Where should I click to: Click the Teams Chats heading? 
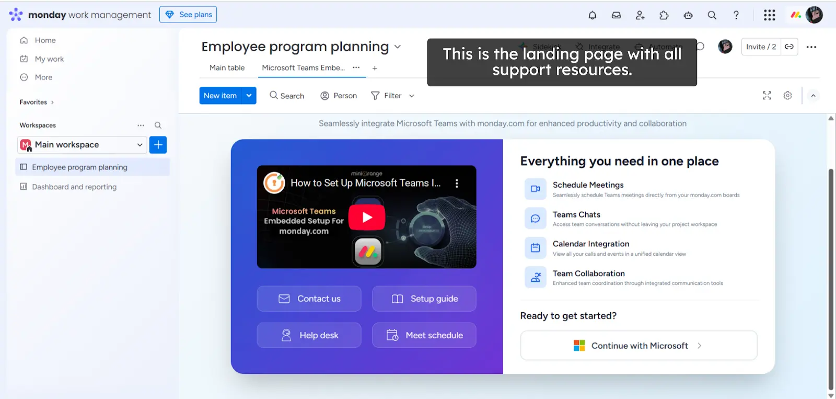click(x=576, y=214)
